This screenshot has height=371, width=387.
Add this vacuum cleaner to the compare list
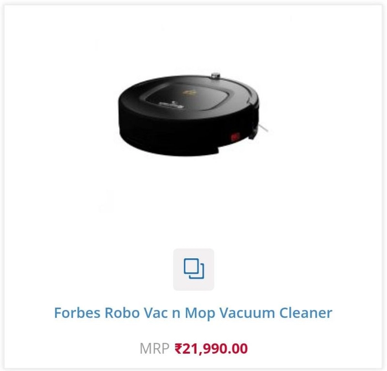pyautogui.click(x=193, y=269)
